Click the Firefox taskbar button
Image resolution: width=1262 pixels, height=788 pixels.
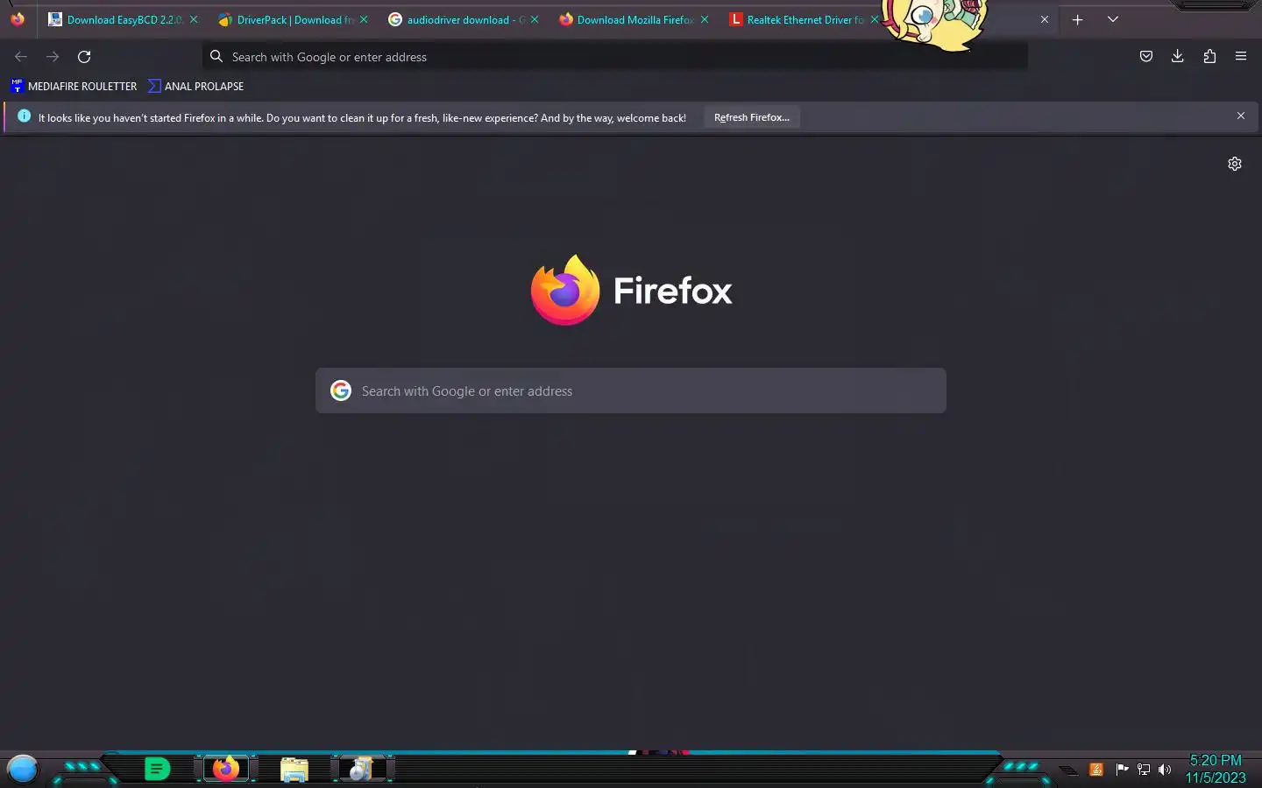coord(226,769)
